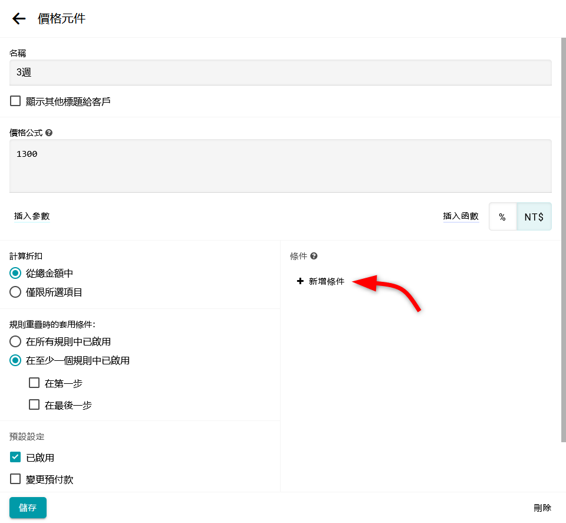Toggle 顯示其他標題給客戶 checkbox
This screenshot has height=523, width=566.
(x=16, y=101)
